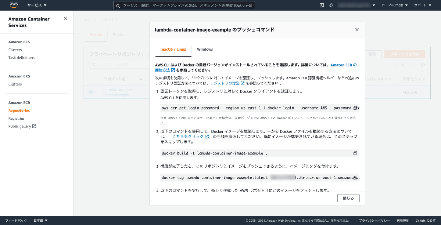Focus the AWS services search box
Image resolution: width=441 pixels, height=225 pixels.
184,5
